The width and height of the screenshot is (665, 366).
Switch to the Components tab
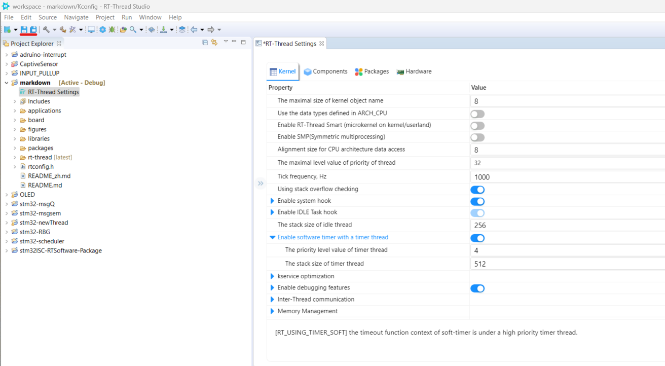click(x=325, y=71)
